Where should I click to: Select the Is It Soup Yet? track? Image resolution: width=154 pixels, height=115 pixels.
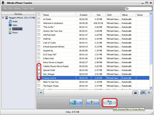[x=93, y=55]
